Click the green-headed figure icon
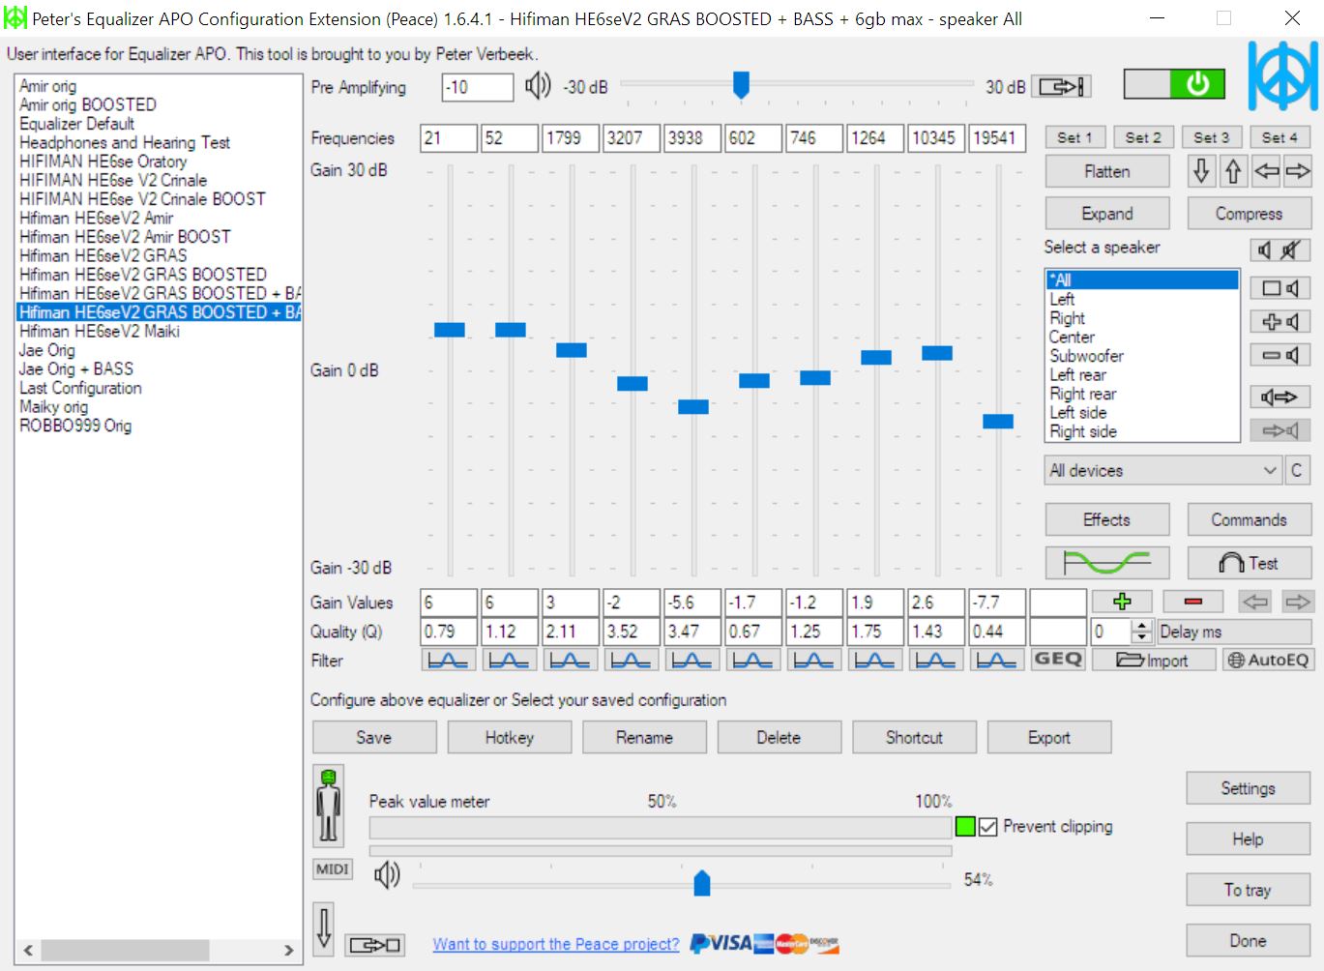This screenshot has height=971, width=1324. 329,806
